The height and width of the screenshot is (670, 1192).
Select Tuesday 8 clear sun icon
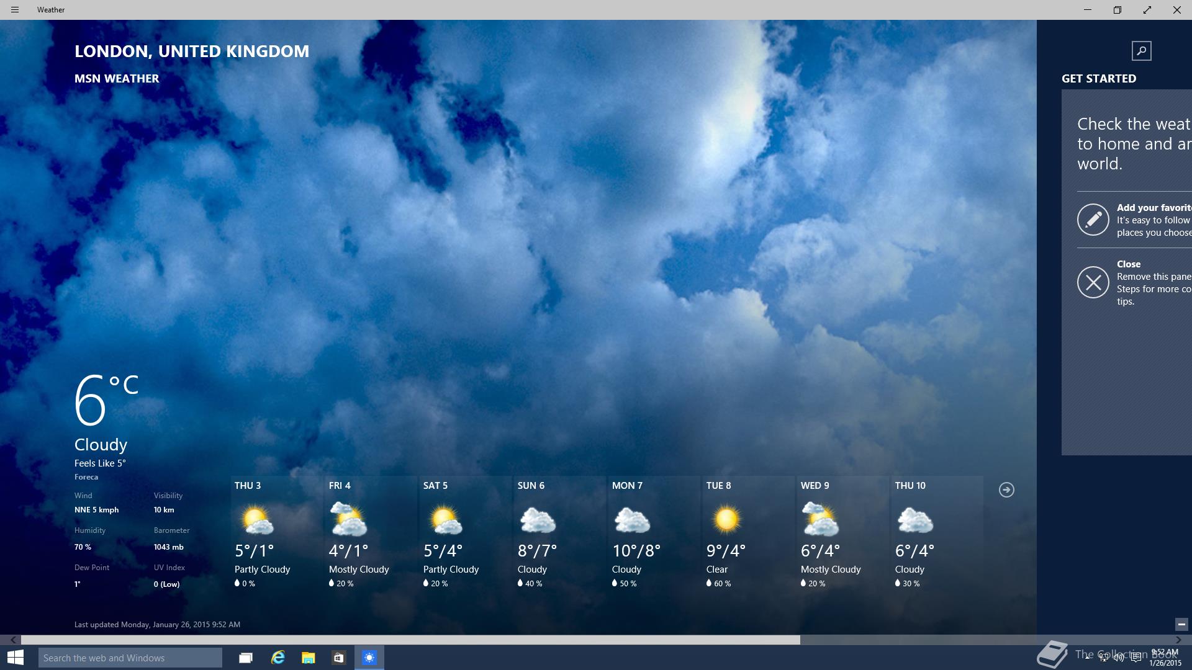coord(726,519)
